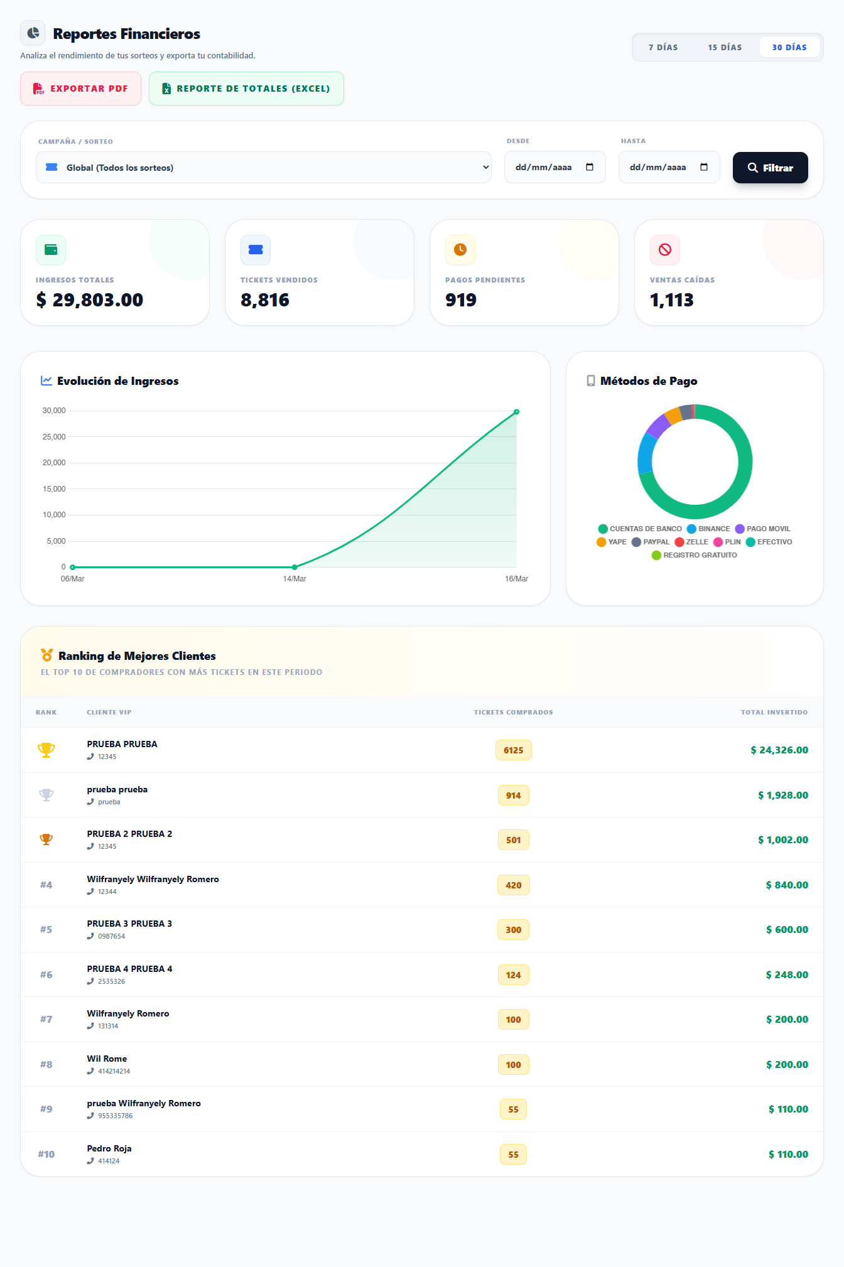Click the green wallet icon for Ingresos Totales

(51, 250)
